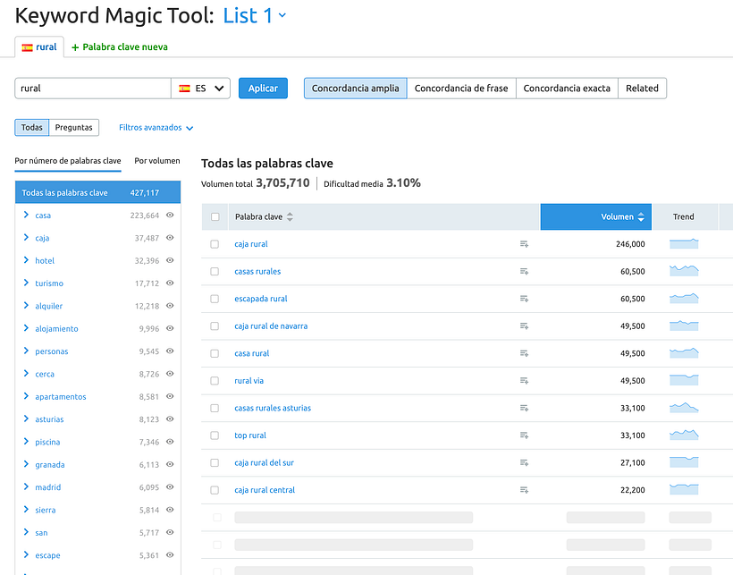Check the 'caja rural central' row checkbox
This screenshot has height=575, width=733.
coord(215,490)
